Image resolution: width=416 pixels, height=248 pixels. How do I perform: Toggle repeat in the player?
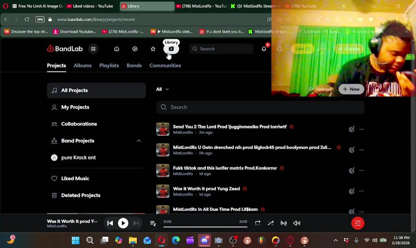258,223
